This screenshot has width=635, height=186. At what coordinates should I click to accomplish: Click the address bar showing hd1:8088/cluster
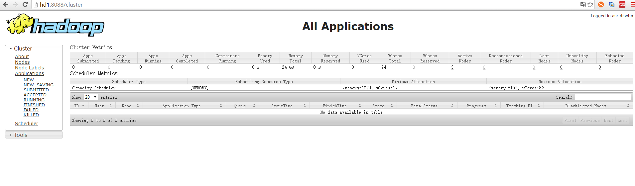[x=304, y=5]
